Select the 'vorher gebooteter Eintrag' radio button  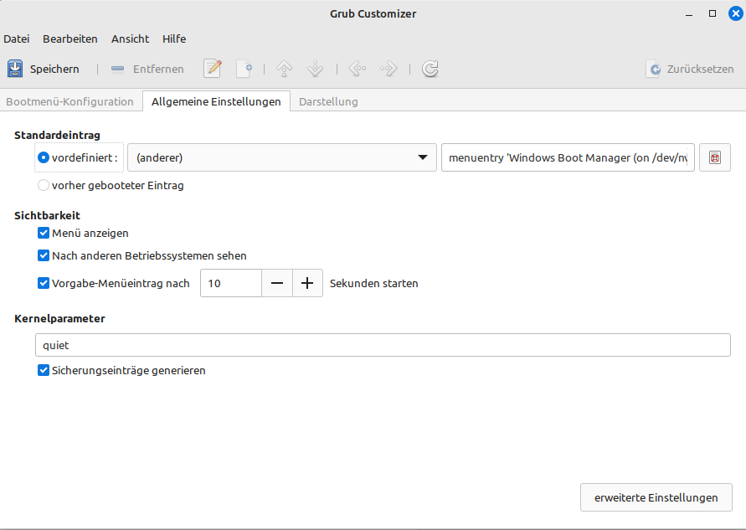point(44,185)
